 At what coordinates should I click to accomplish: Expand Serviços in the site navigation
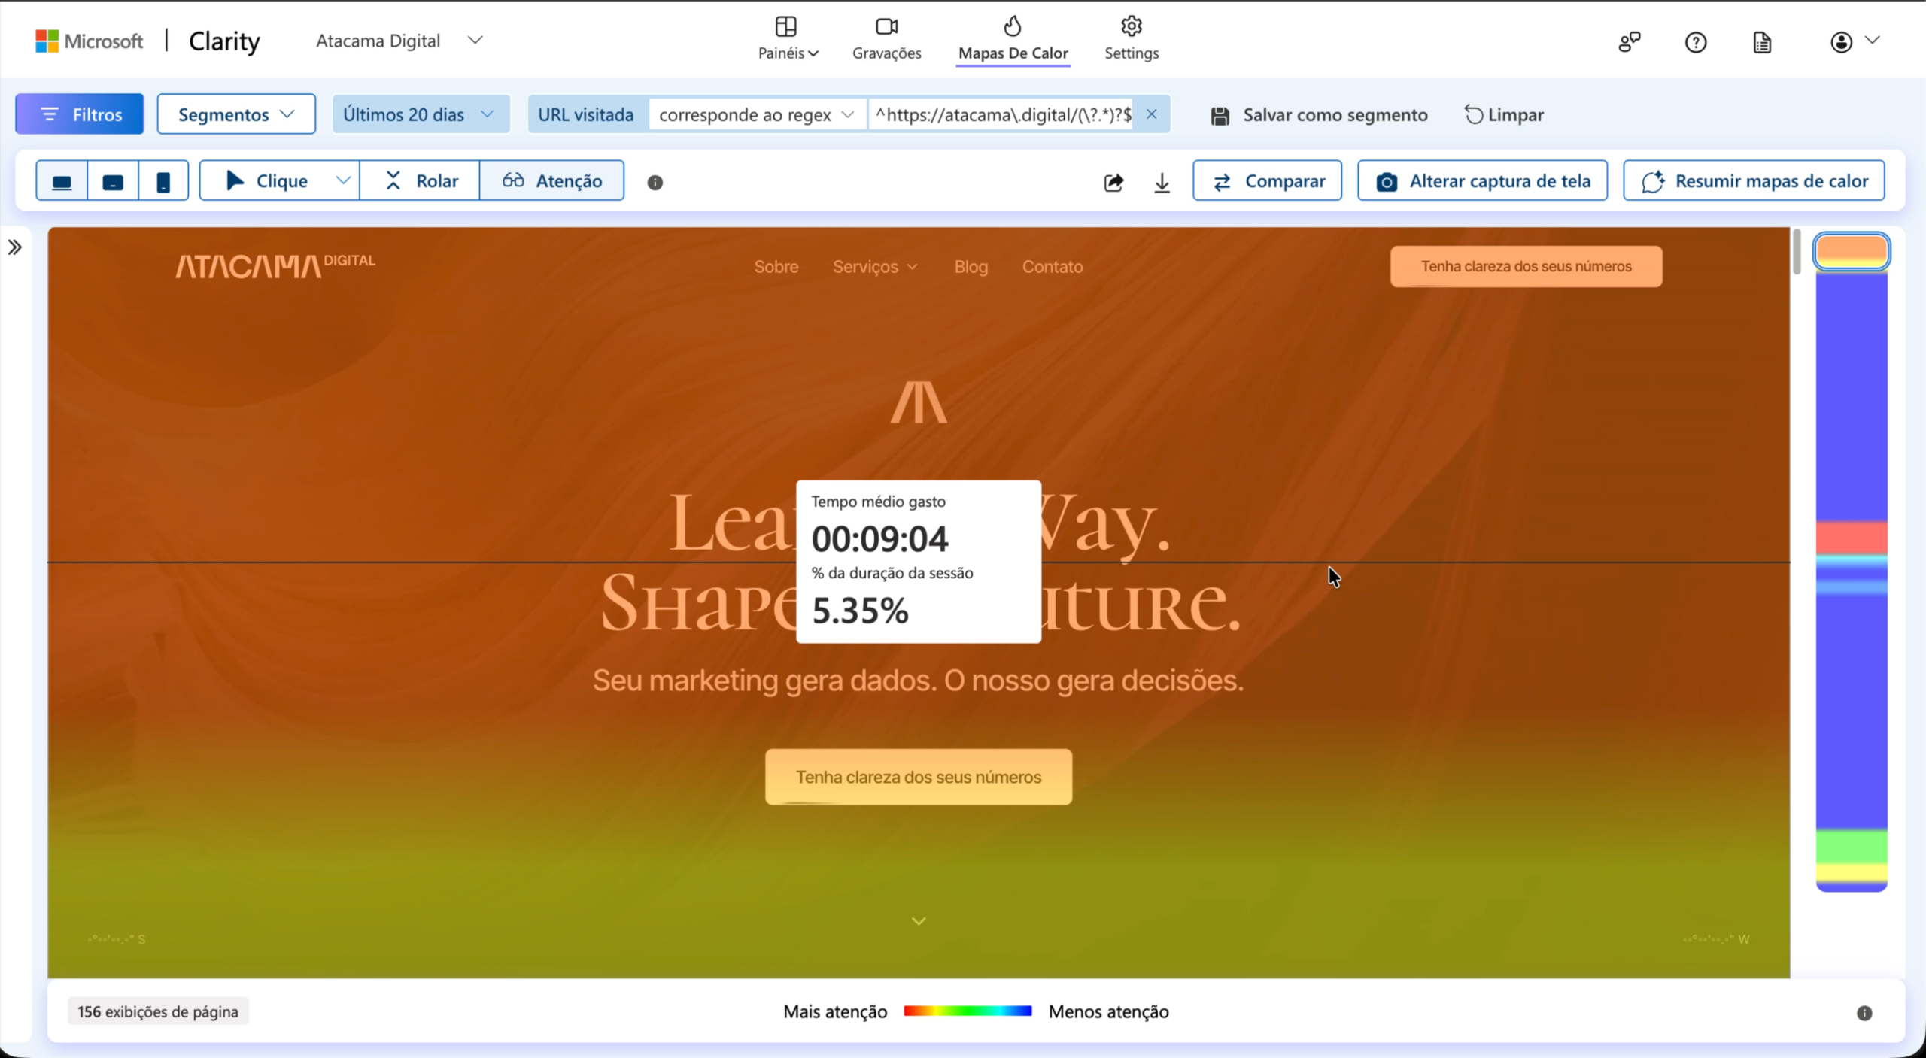click(x=875, y=267)
